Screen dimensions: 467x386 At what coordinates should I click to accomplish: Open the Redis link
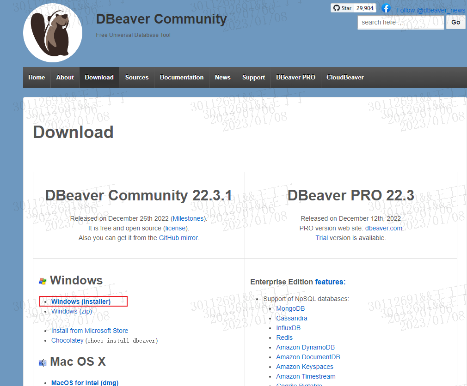pyautogui.click(x=284, y=338)
